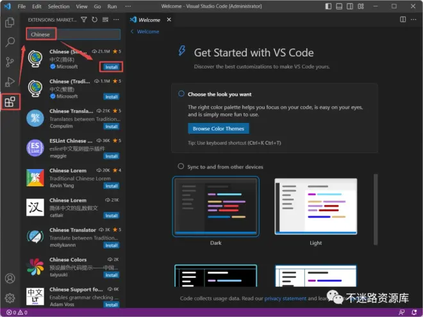Open notifications bell in status bar
423x317 pixels.
coord(414,313)
